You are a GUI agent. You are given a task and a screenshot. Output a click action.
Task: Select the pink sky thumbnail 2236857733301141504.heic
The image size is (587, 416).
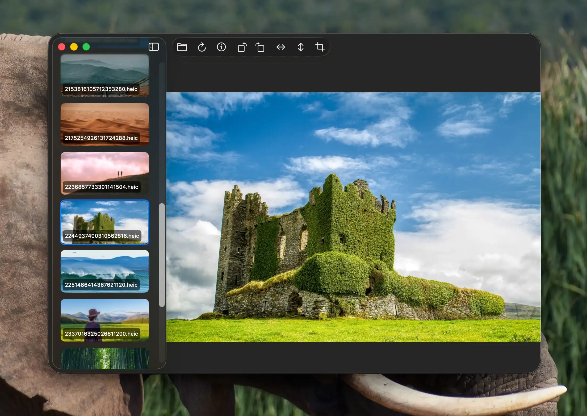tap(104, 173)
